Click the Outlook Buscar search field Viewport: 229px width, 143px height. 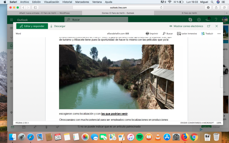(96, 20)
